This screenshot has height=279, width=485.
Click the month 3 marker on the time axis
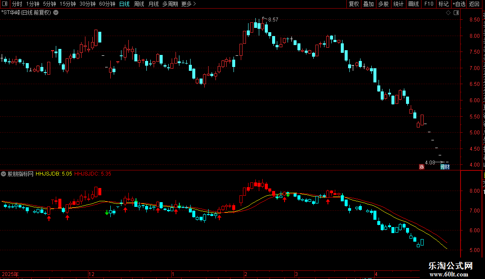point(296,274)
